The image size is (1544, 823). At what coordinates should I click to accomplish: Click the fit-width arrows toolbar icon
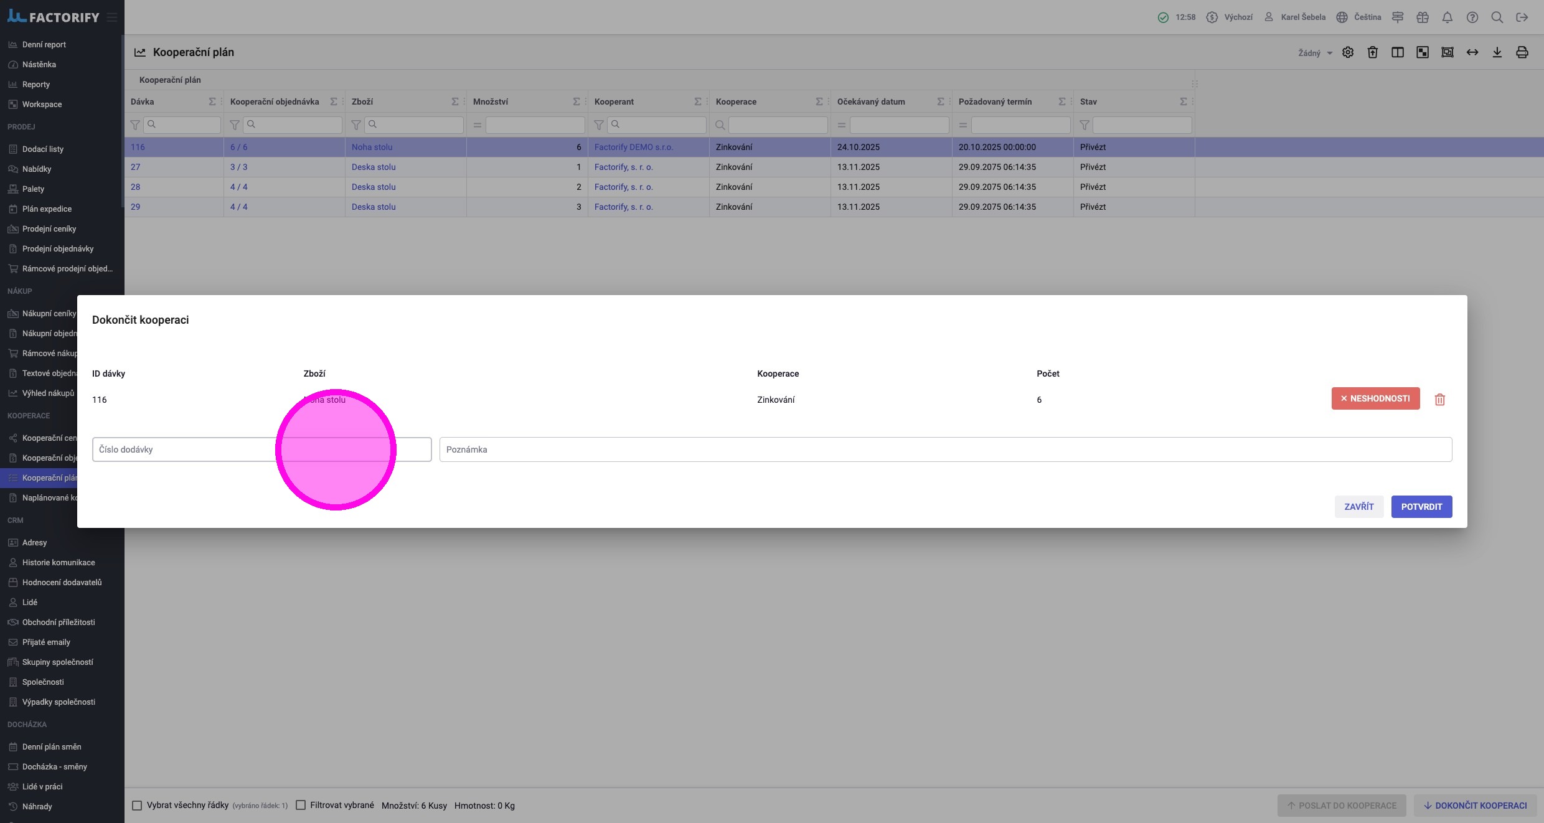coord(1472,52)
